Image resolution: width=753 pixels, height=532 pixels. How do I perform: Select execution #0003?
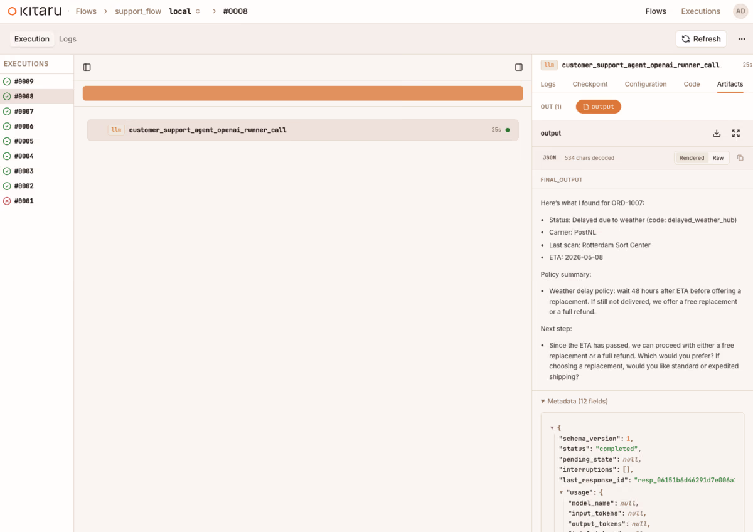click(x=36, y=171)
